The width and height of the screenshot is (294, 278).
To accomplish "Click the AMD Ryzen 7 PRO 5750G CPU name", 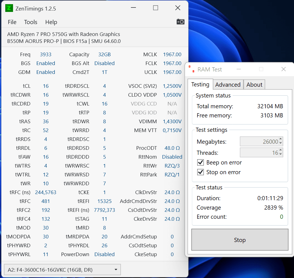I will click(x=64, y=34).
